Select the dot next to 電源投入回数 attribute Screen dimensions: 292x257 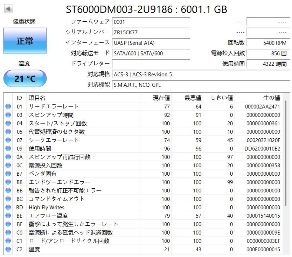(x=8, y=165)
